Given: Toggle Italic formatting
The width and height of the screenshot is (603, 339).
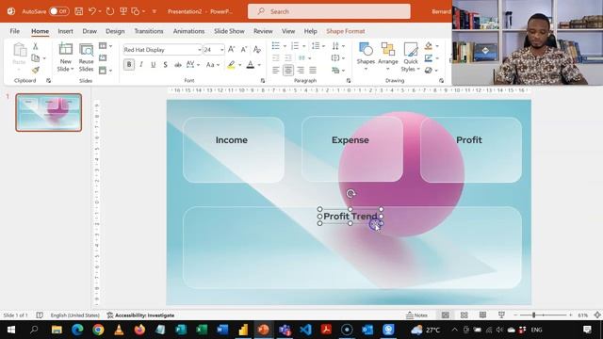Looking at the screenshot, I should (x=141, y=65).
